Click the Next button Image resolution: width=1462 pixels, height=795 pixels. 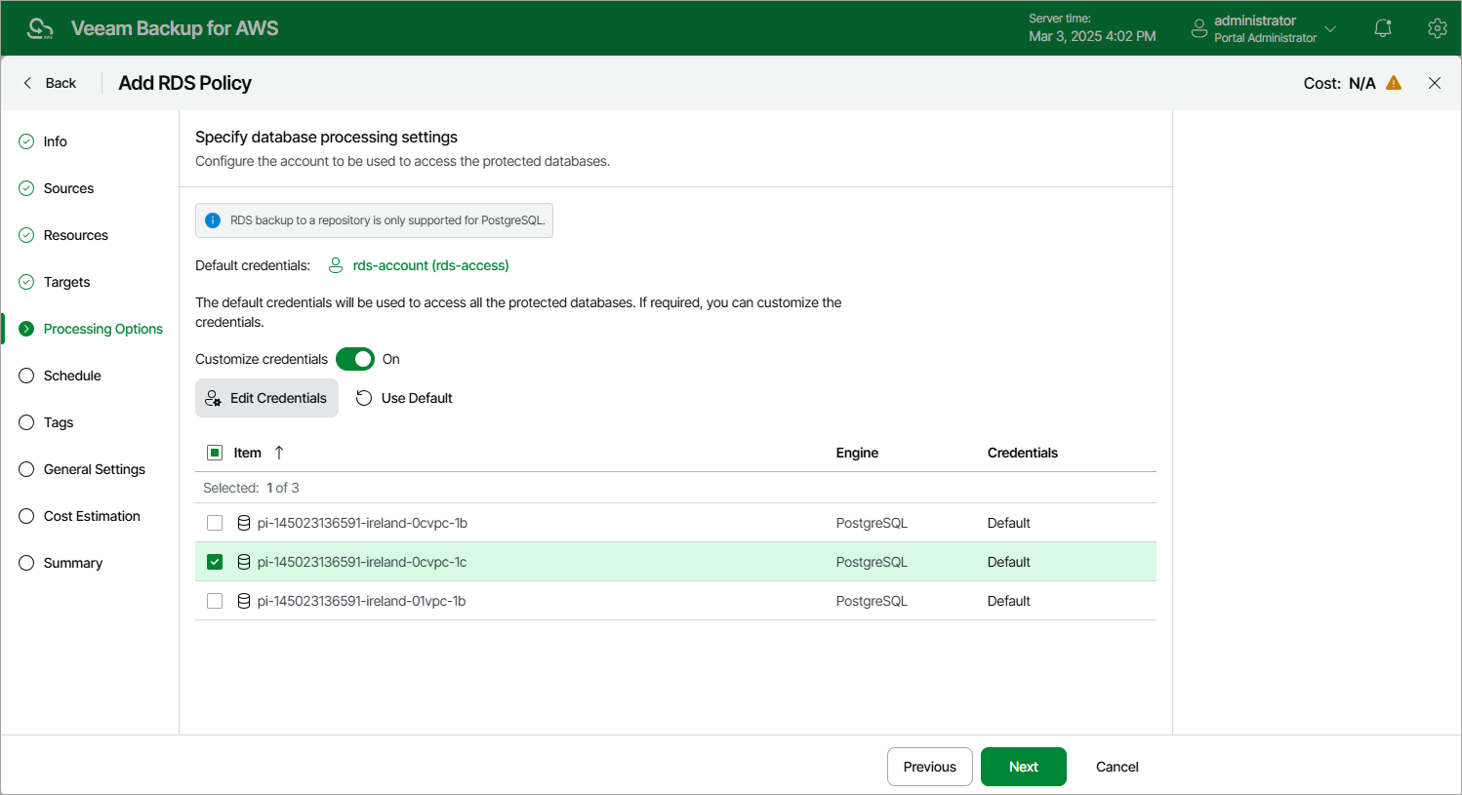1023,767
